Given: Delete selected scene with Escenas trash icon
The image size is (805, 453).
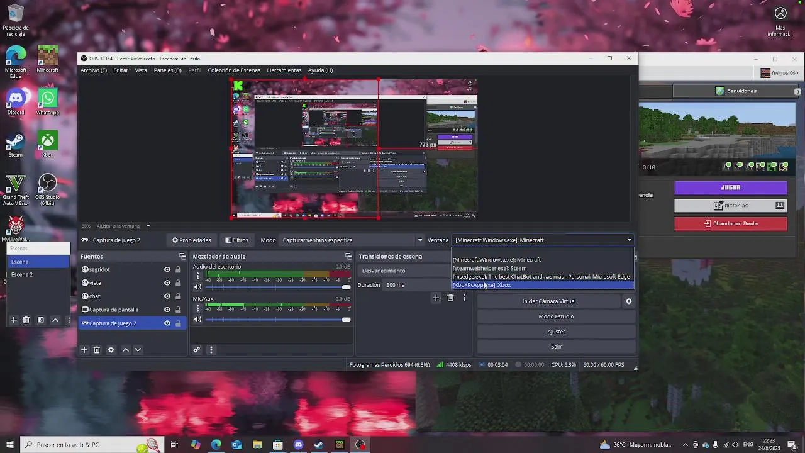Looking at the screenshot, I should [x=26, y=320].
